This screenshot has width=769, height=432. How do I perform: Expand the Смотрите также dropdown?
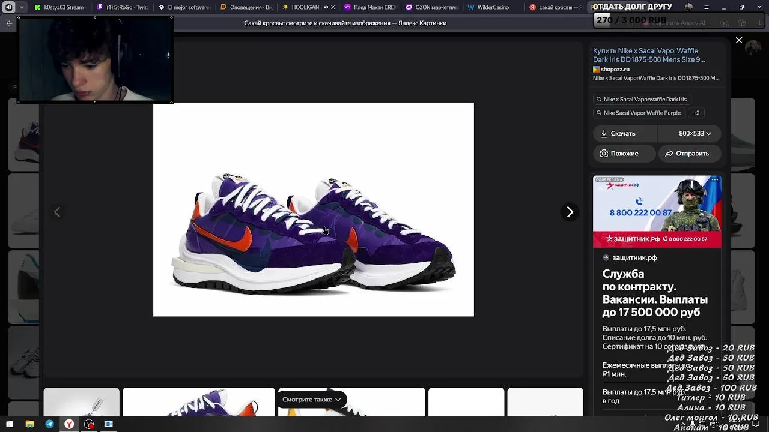(x=311, y=400)
